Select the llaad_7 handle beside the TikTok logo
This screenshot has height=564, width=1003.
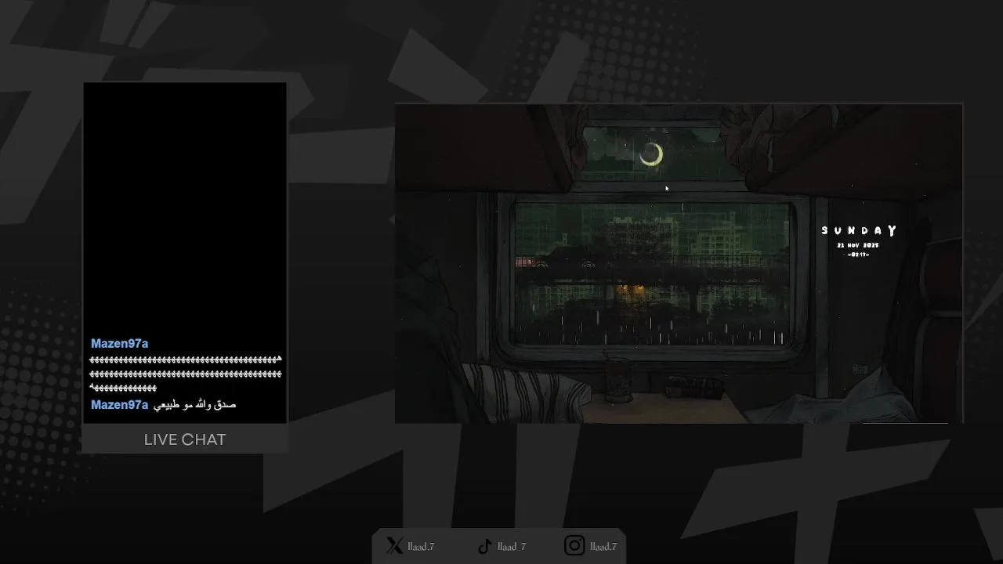(x=512, y=547)
